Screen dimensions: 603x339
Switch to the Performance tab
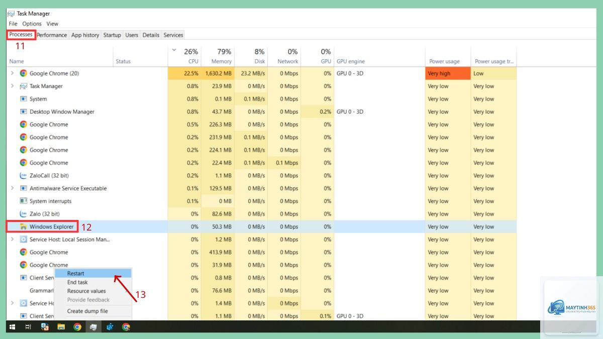[52, 35]
